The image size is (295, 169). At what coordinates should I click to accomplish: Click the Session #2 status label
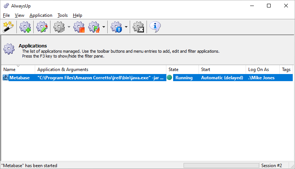271,166
